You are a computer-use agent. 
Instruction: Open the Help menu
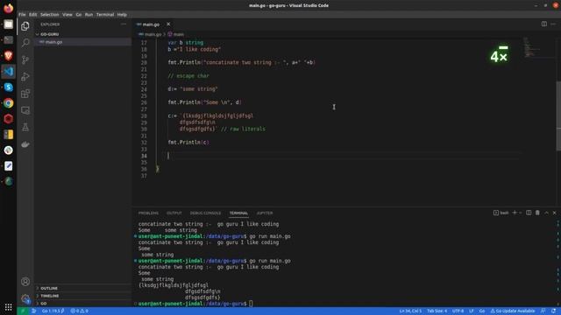point(122,15)
